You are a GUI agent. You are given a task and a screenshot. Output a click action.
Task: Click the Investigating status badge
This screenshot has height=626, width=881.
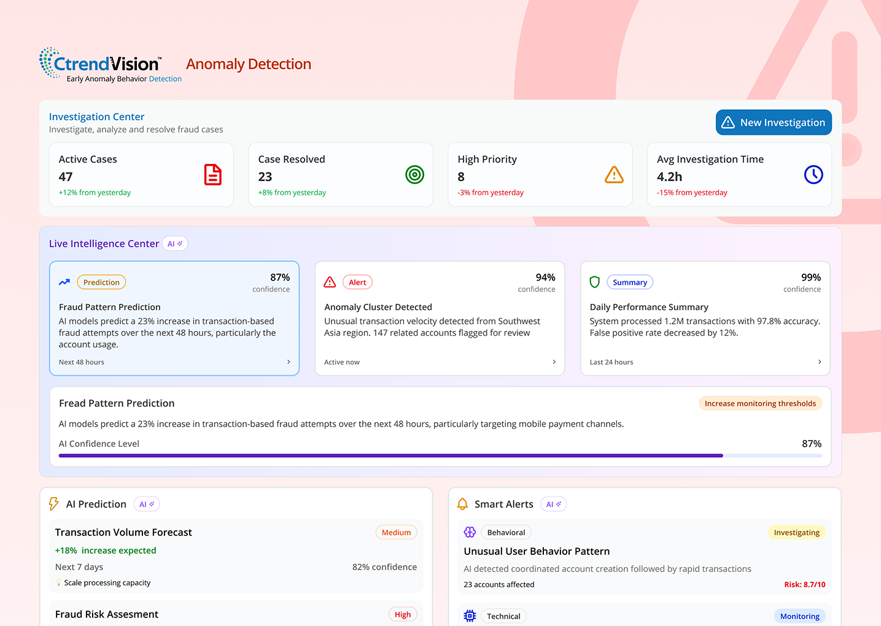point(796,532)
